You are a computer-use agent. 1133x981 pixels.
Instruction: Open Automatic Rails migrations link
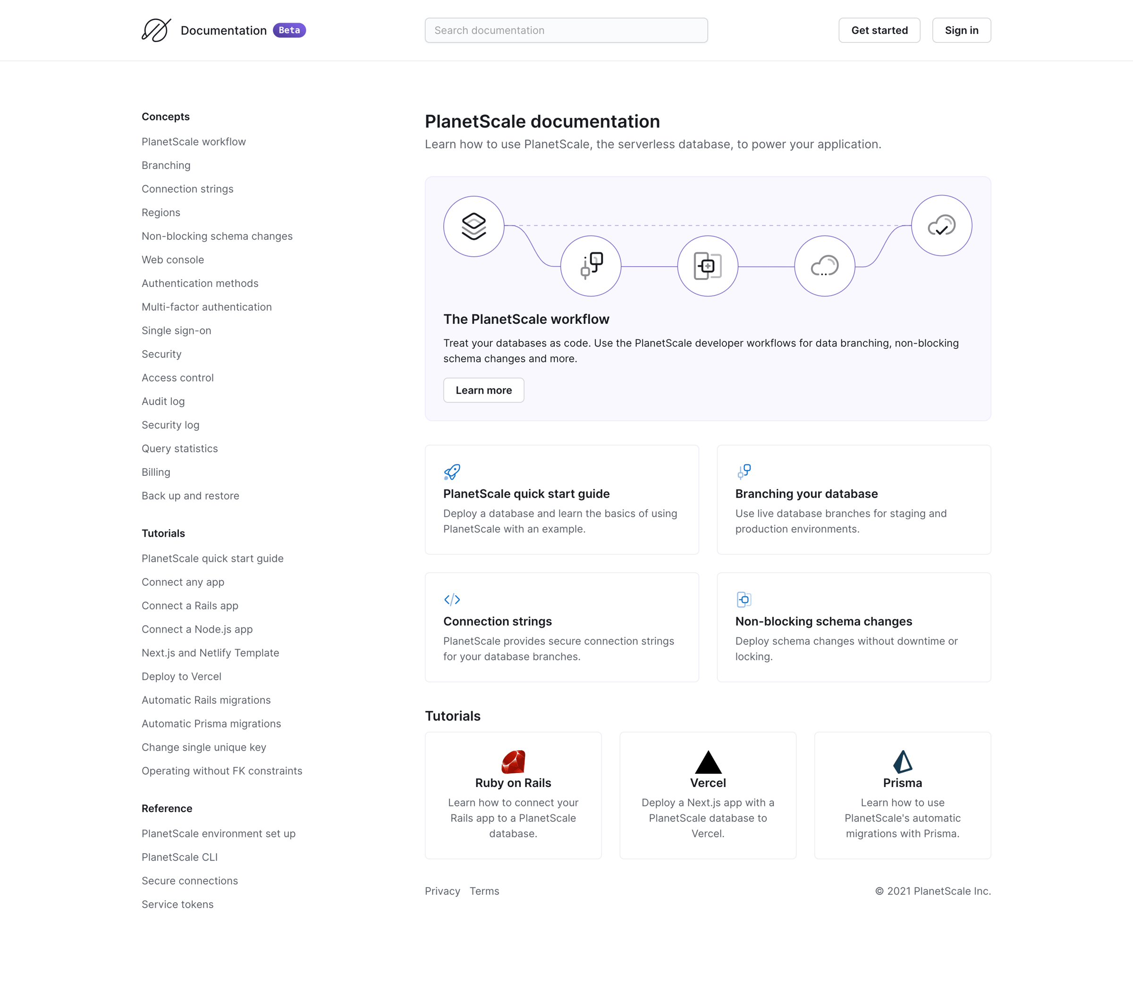pyautogui.click(x=206, y=700)
